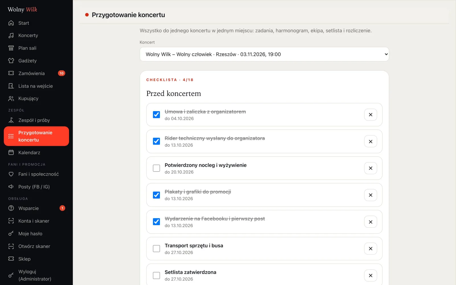The width and height of the screenshot is (456, 285).
Task: Click the Kupujący people icon
Action: coord(11,98)
